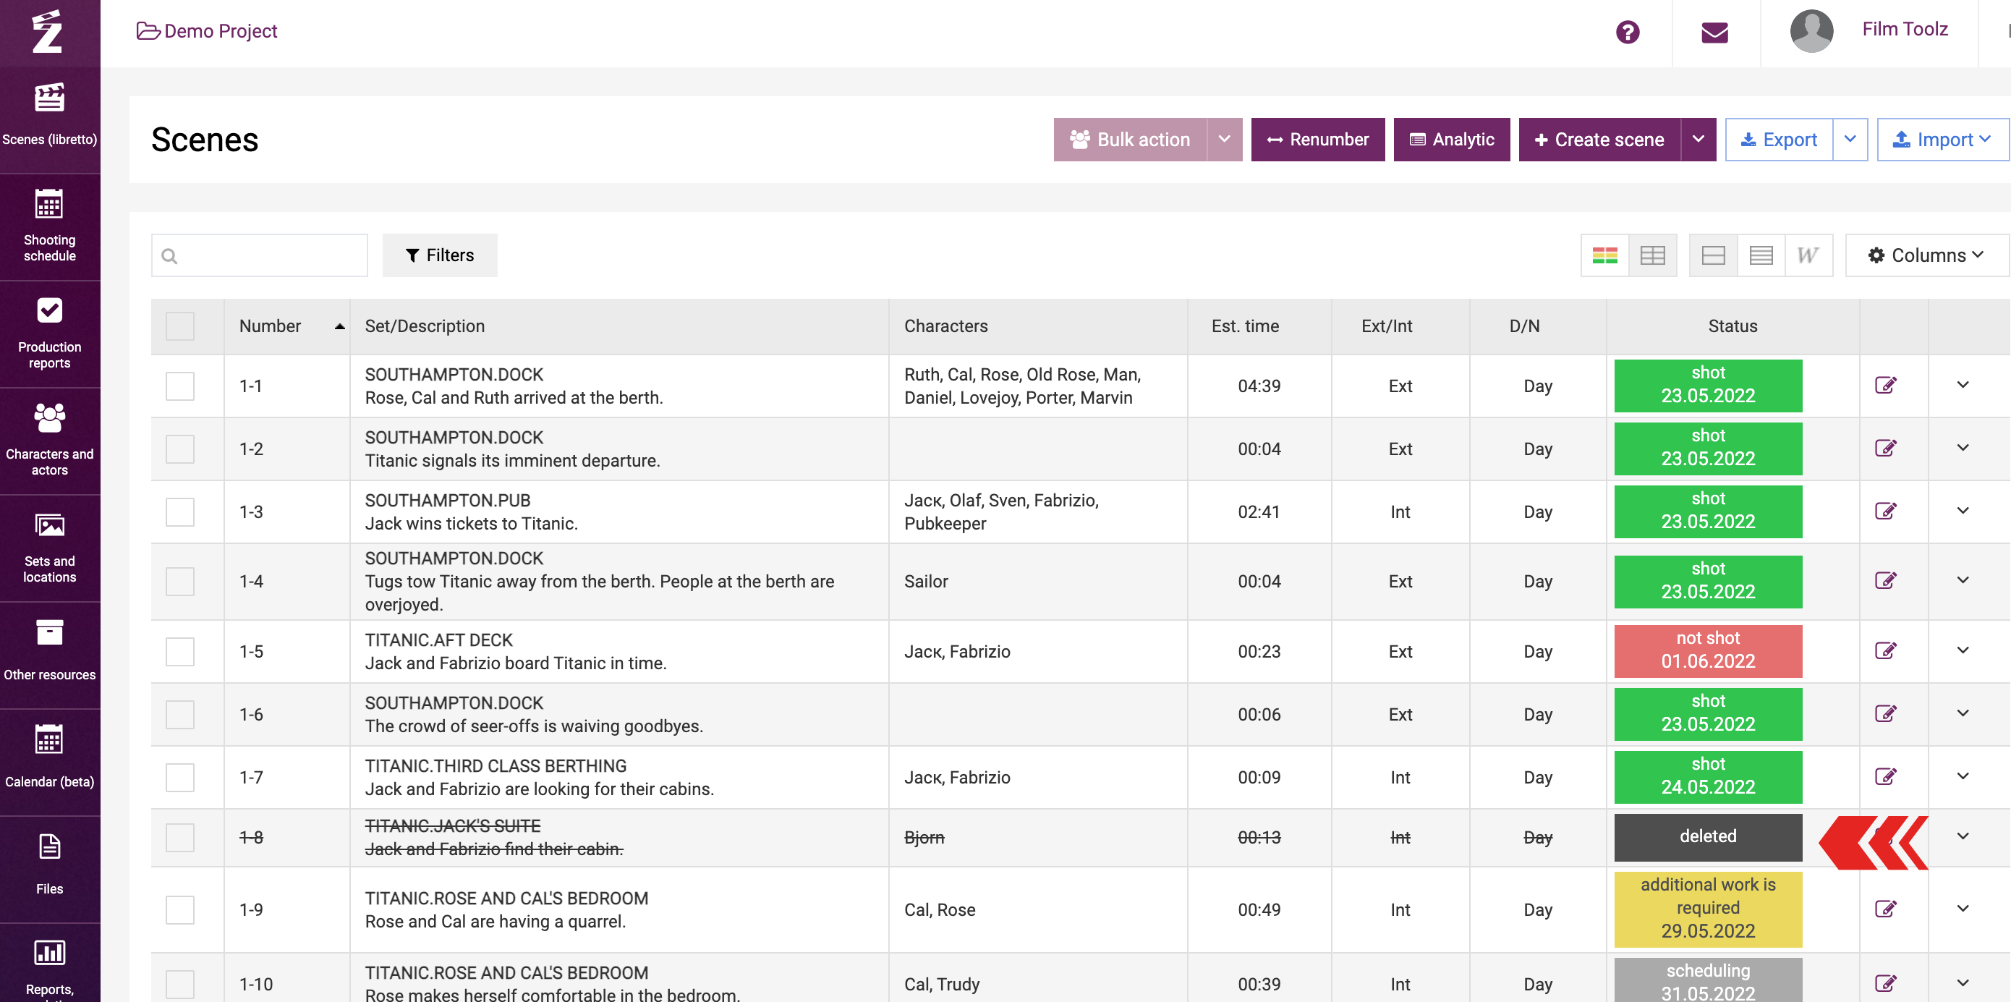Screen dimensions: 2011x1002
Task: Open the Filters button
Action: [x=440, y=255]
